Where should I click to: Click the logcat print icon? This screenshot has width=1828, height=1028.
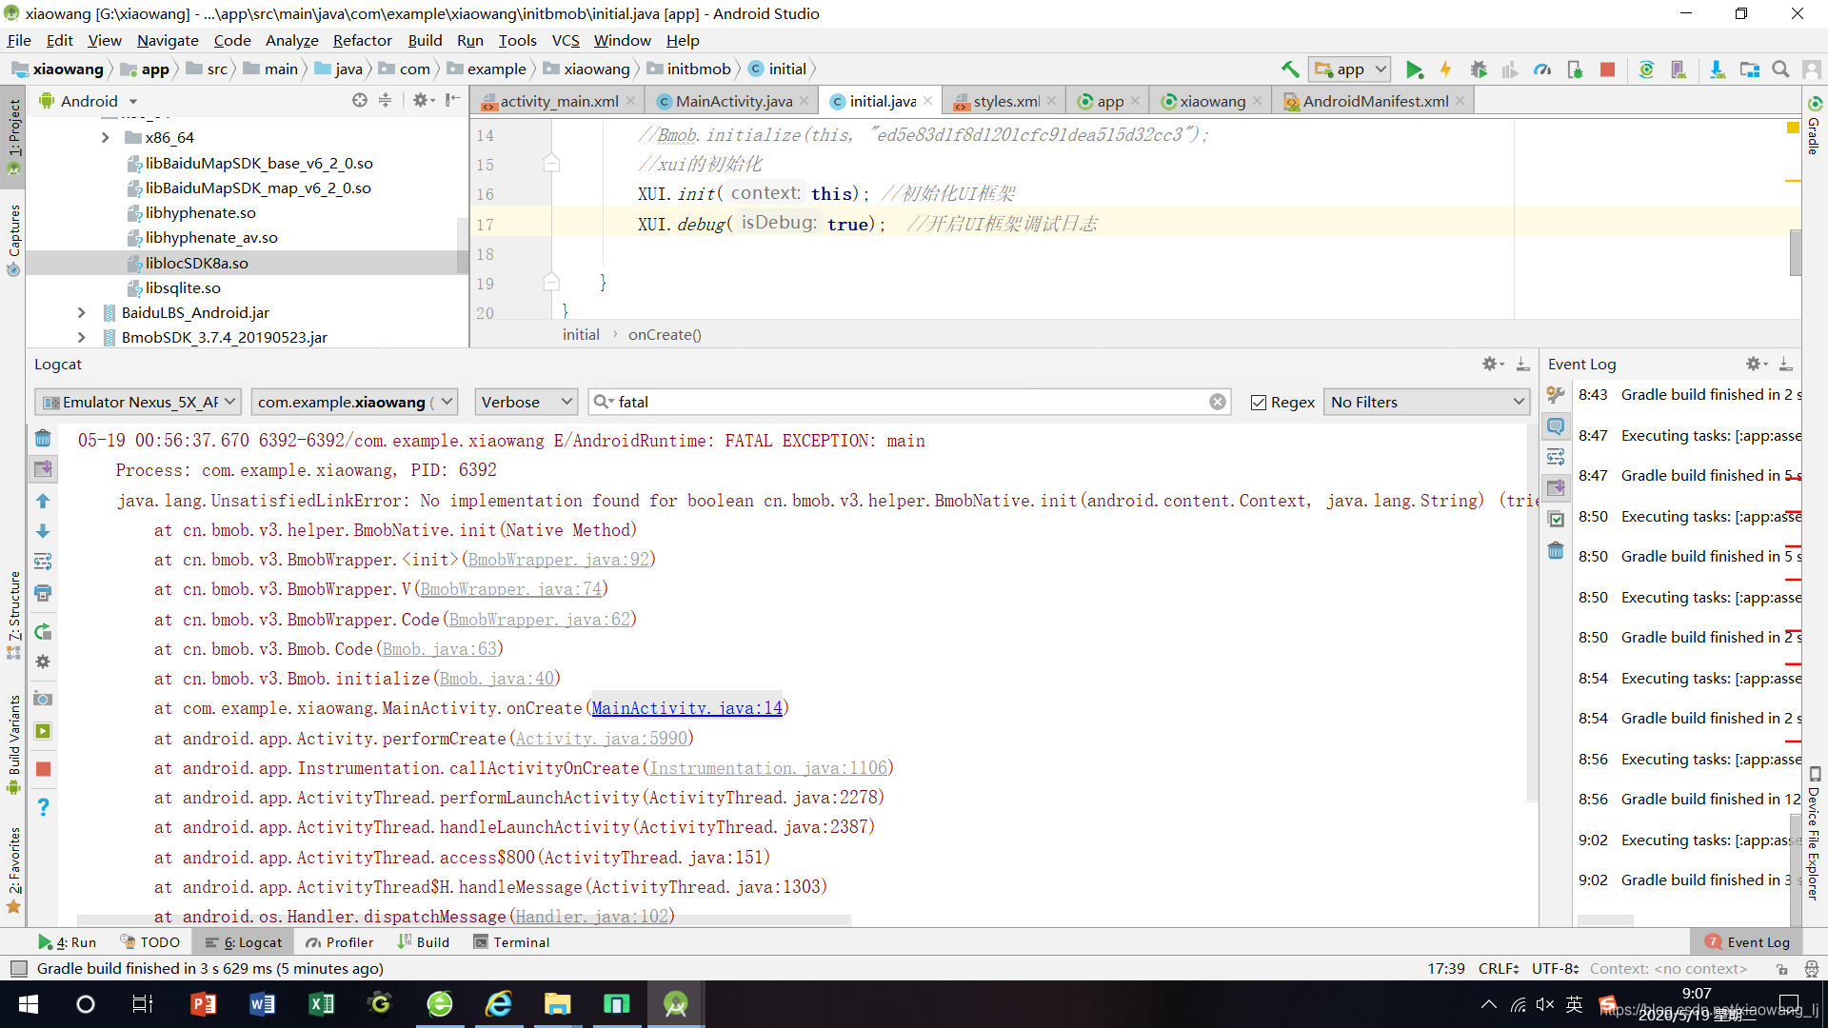tap(43, 593)
